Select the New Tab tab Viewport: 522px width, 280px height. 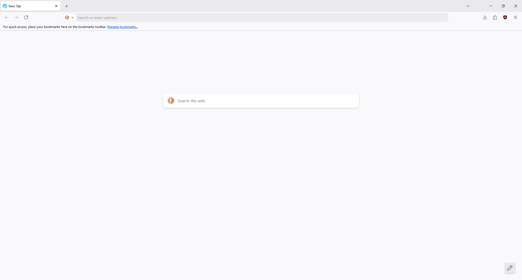pos(27,6)
